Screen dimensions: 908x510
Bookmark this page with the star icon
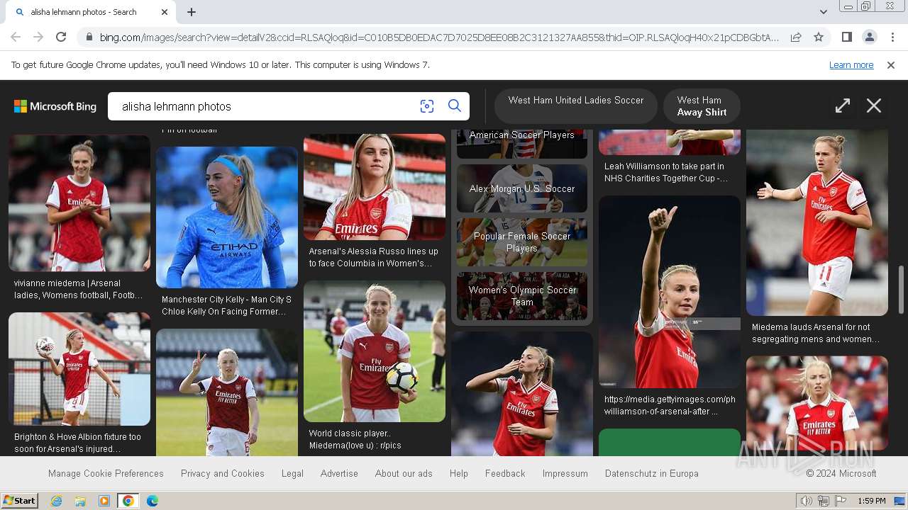coord(819,37)
